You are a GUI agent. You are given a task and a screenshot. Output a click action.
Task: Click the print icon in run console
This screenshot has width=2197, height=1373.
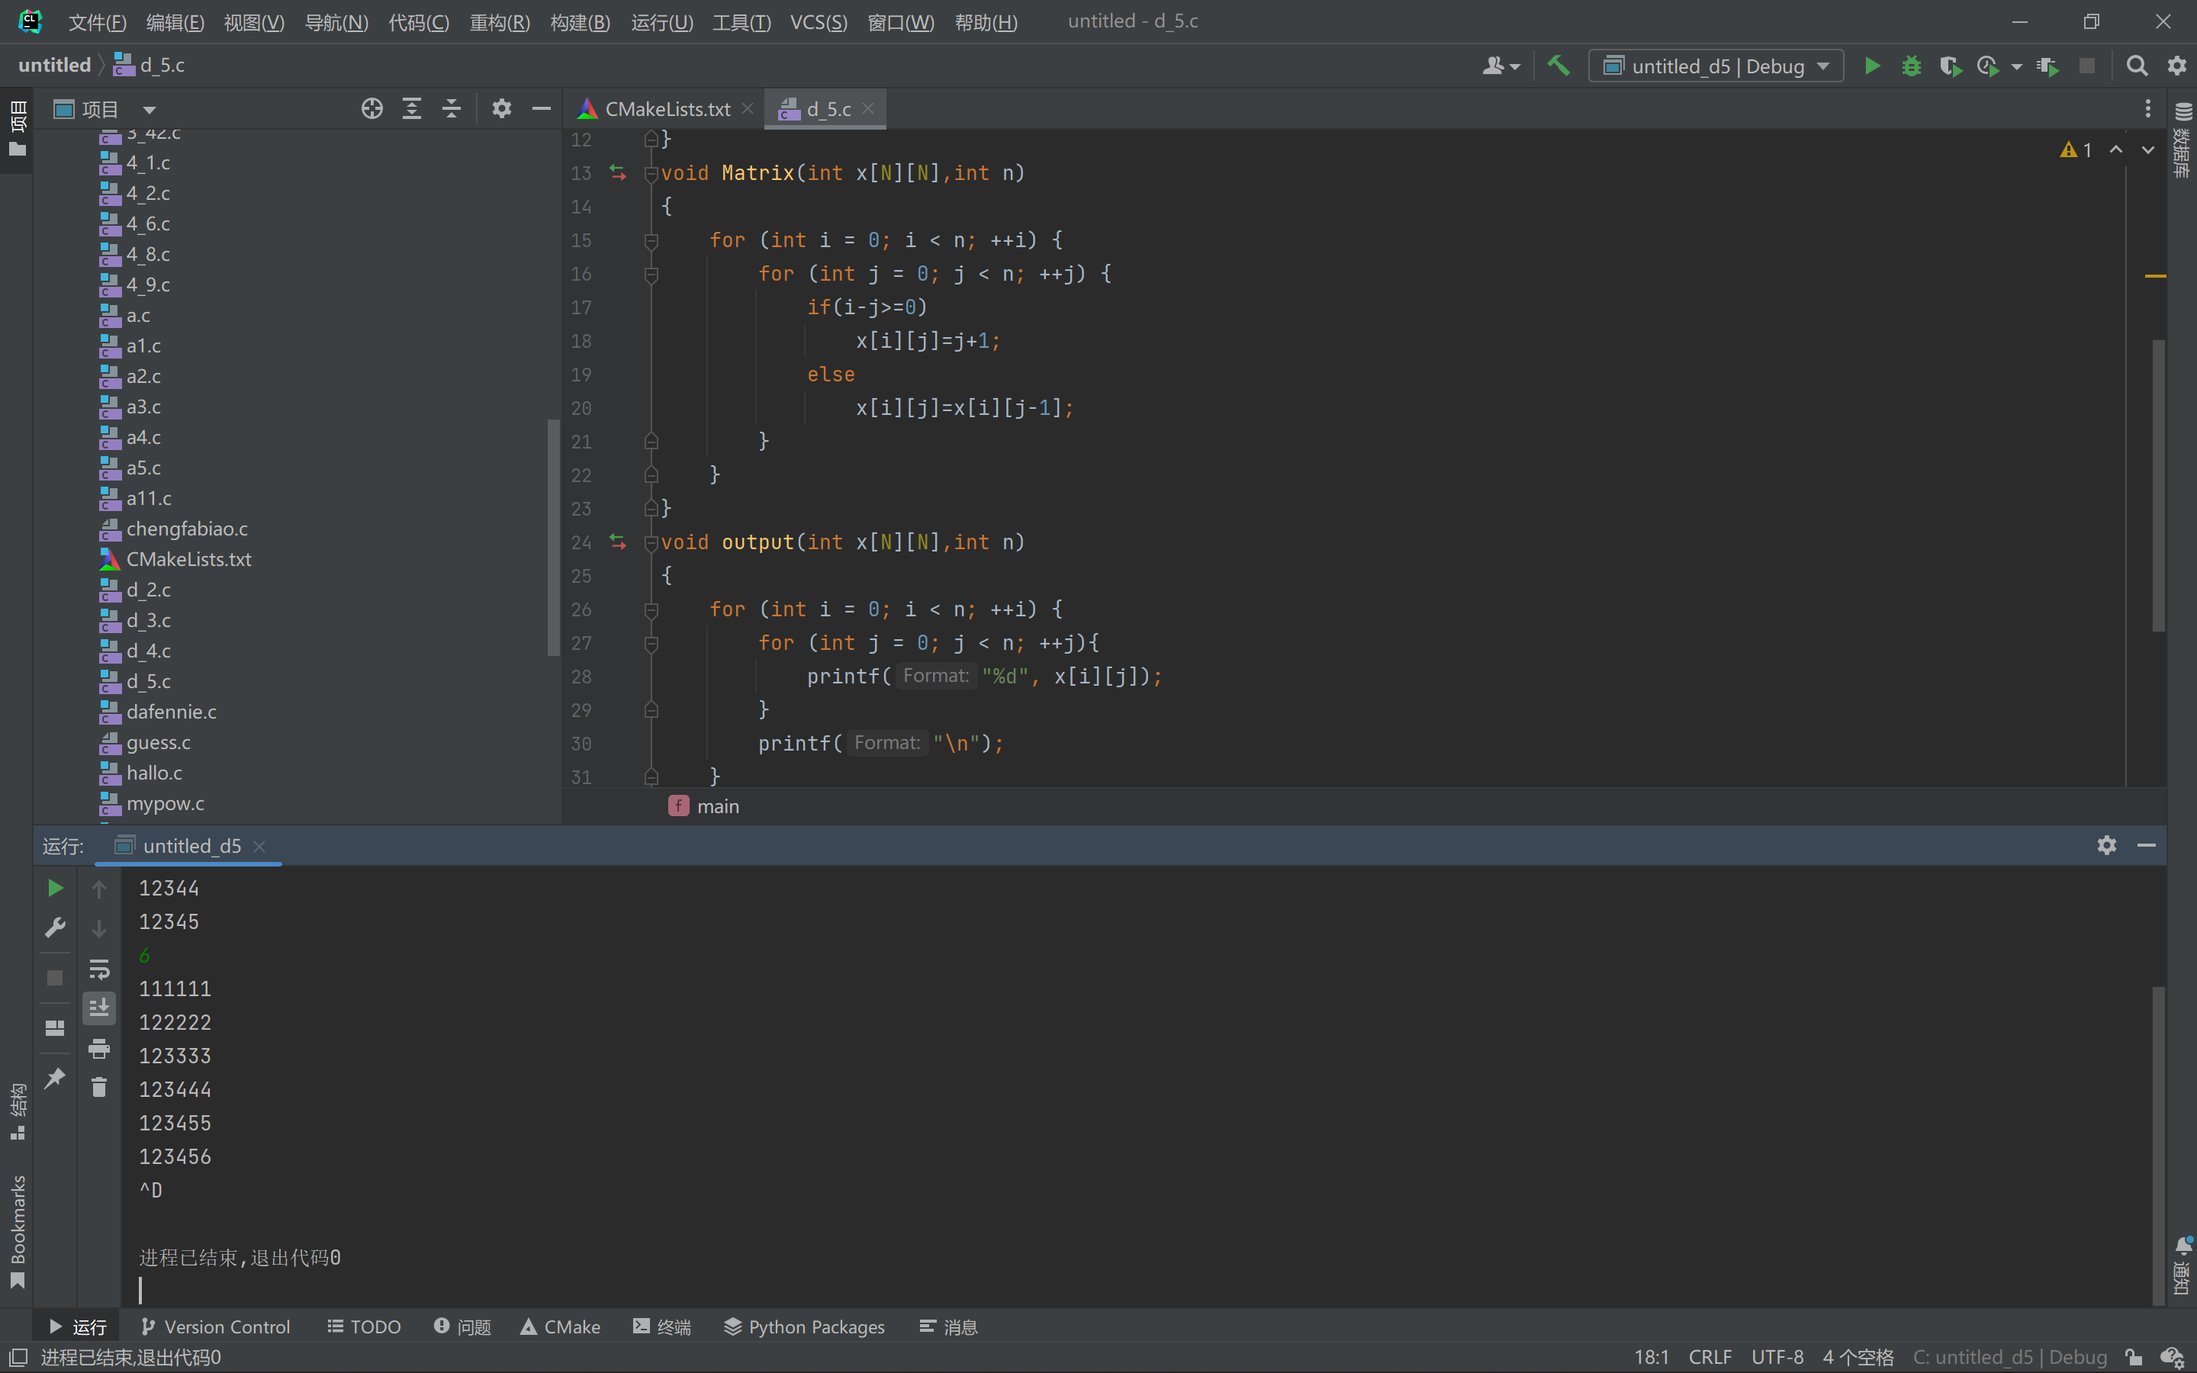99,1049
